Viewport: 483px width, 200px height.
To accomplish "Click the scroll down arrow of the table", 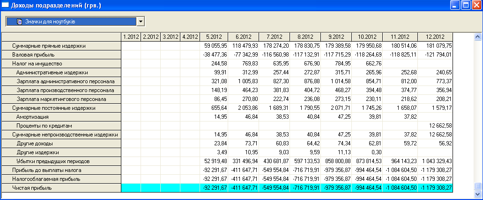I will [x=478, y=194].
